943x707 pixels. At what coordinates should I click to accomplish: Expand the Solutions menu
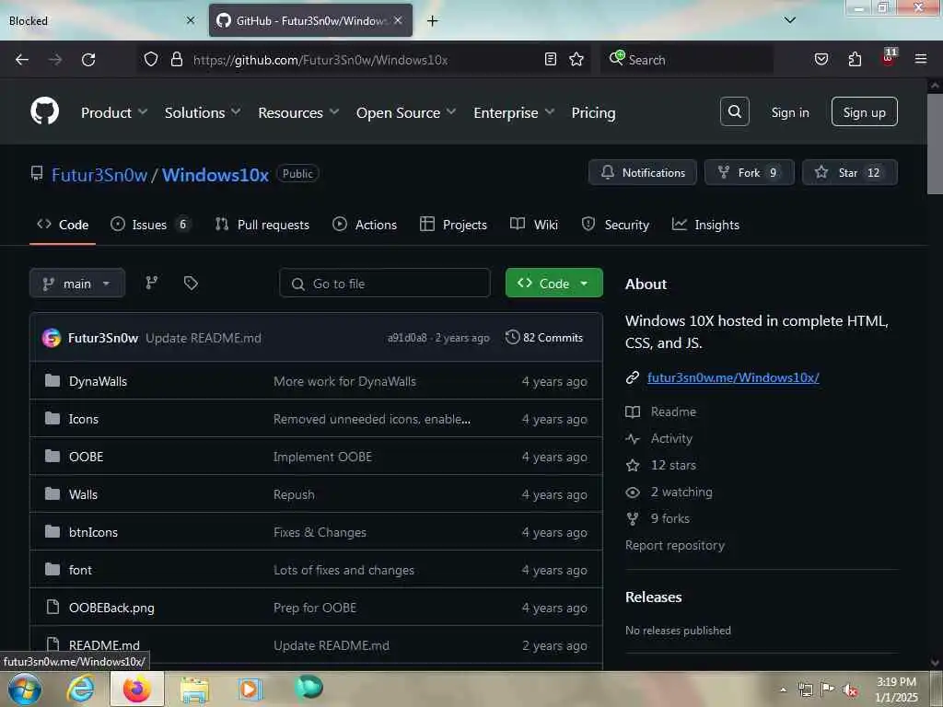202,112
